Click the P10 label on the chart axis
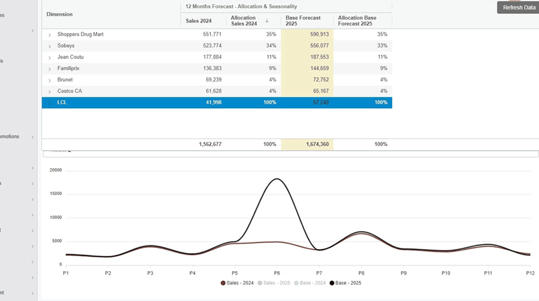This screenshot has width=539, height=301. (446, 273)
